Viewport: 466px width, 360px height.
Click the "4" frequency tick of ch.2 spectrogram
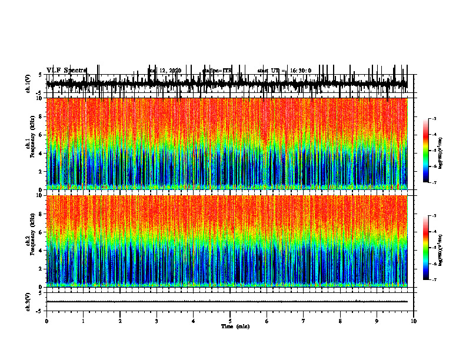pos(41,251)
